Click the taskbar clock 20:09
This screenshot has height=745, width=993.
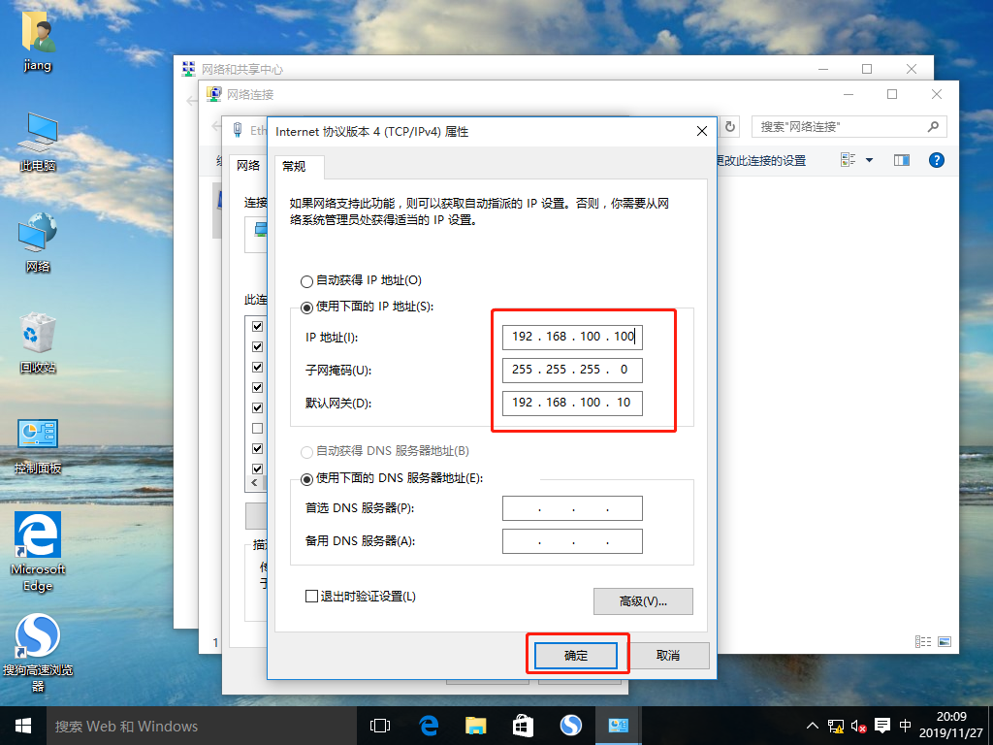click(x=951, y=717)
